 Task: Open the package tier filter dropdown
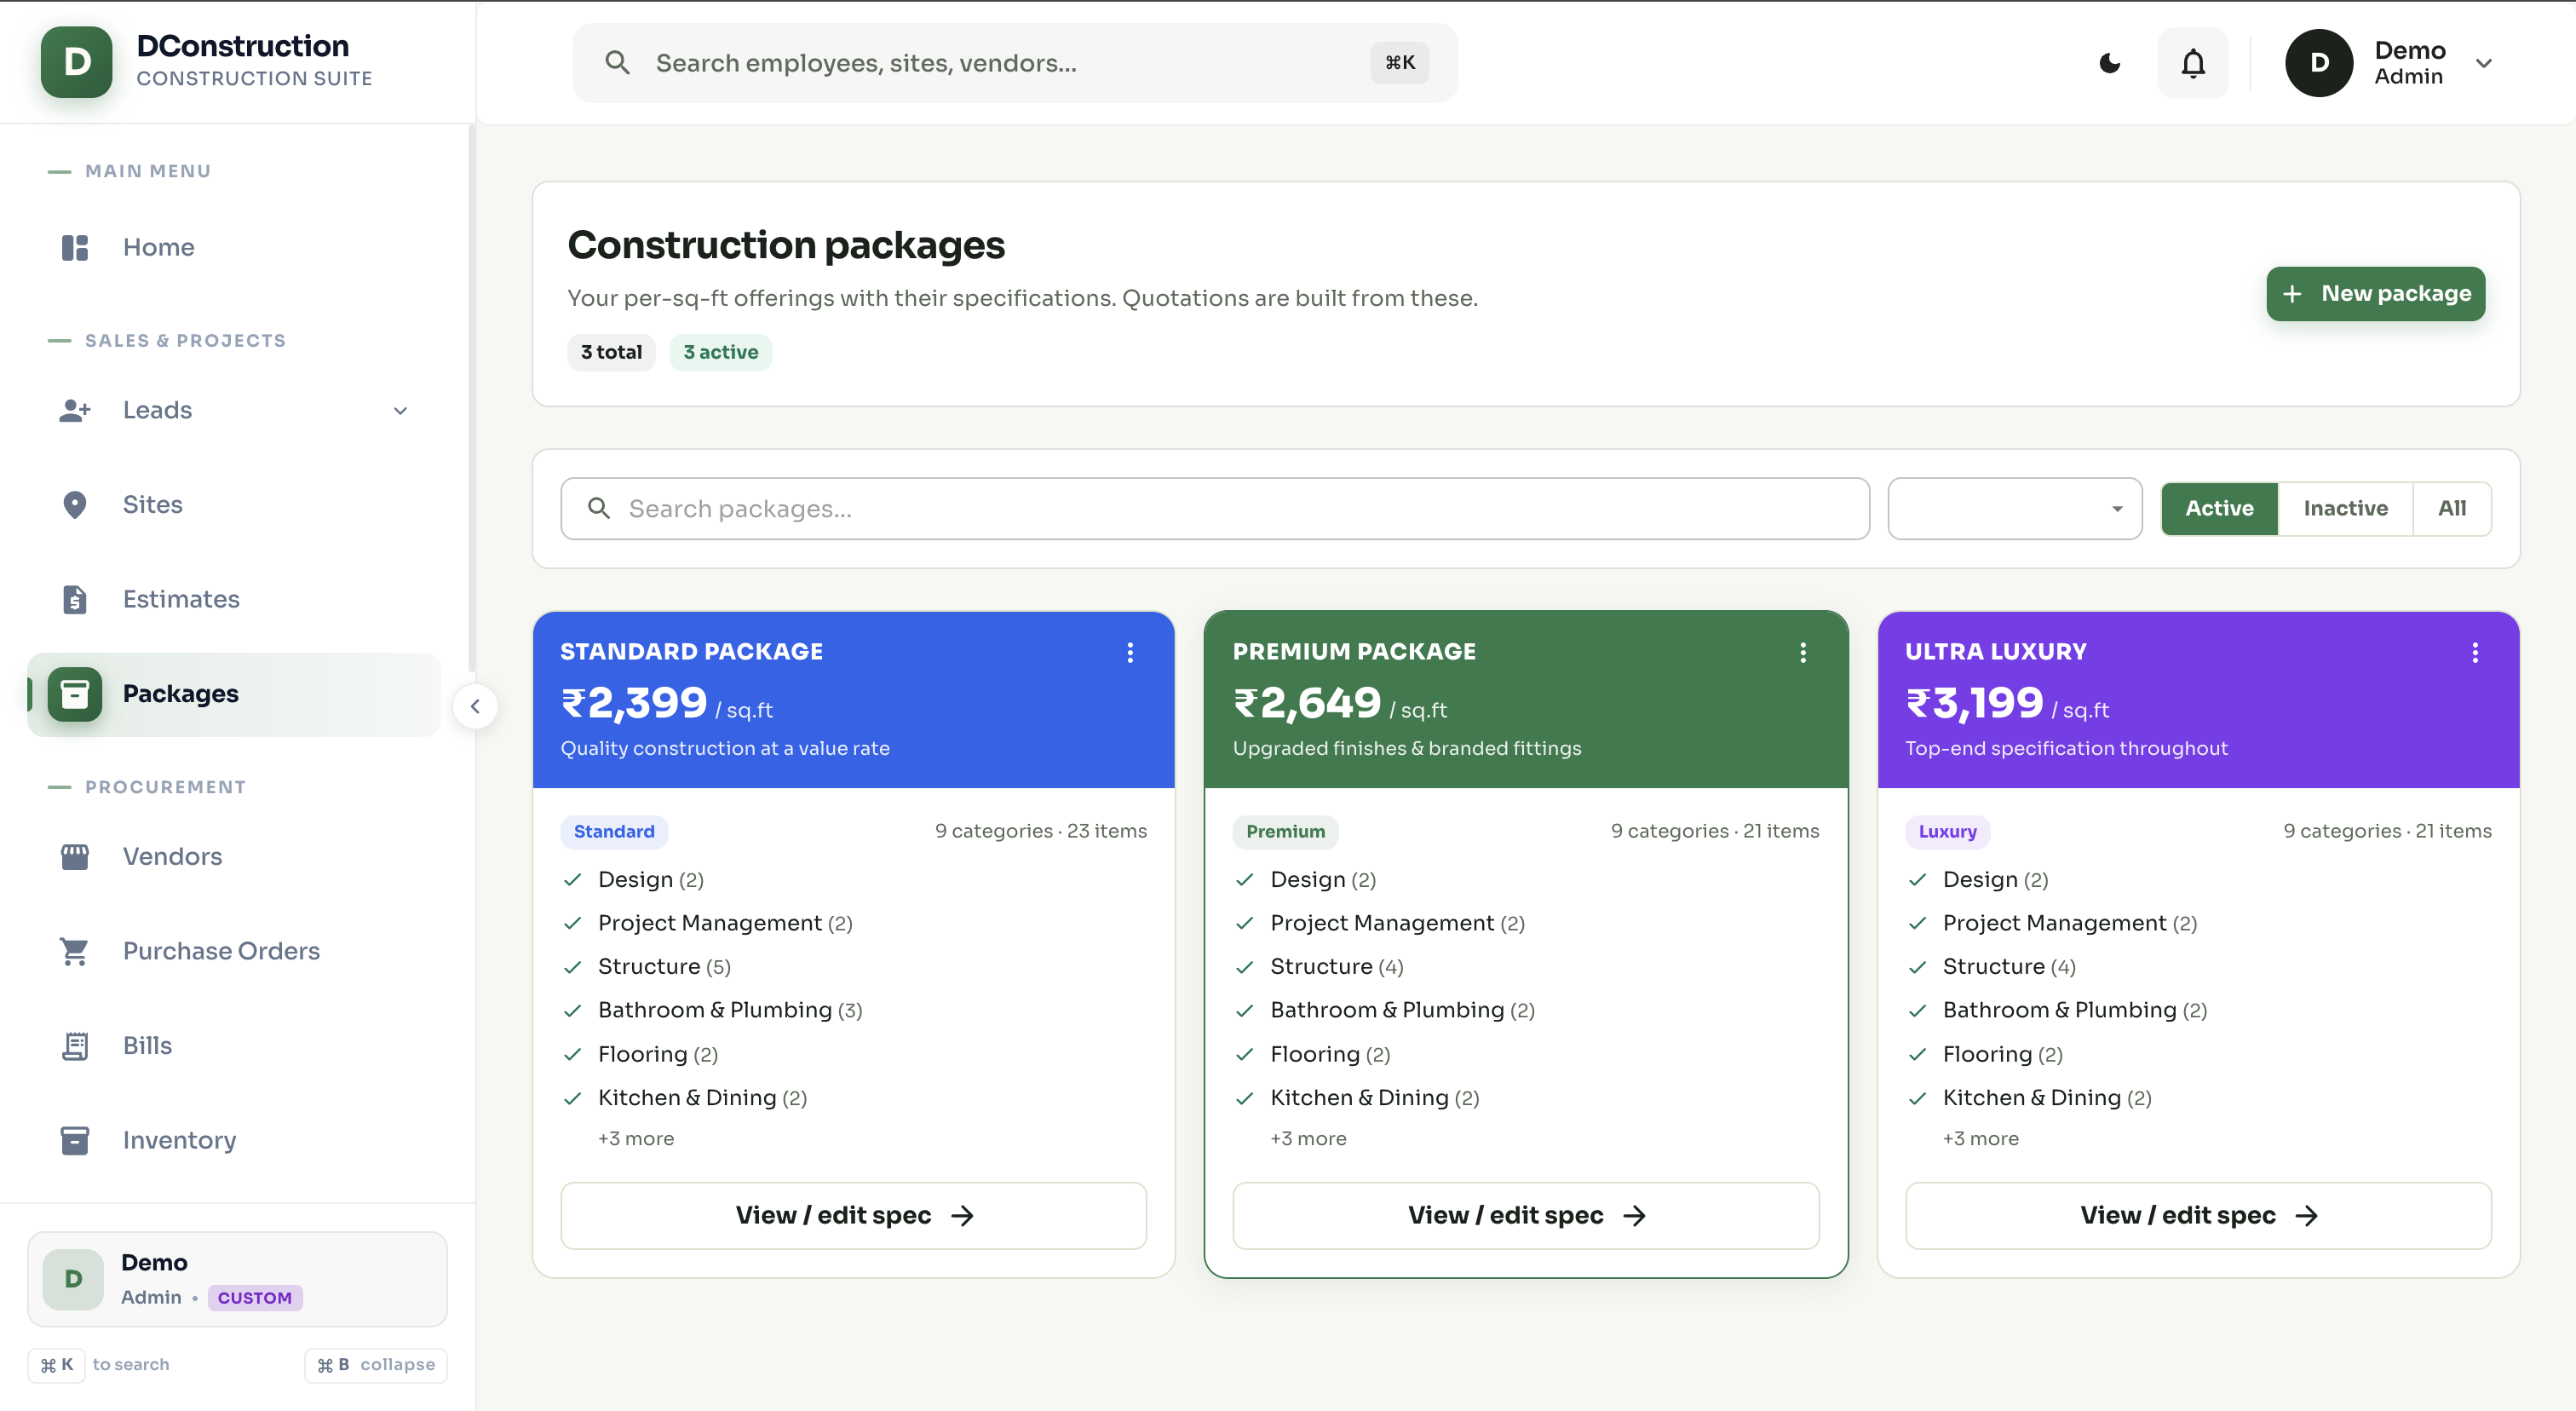click(2014, 508)
